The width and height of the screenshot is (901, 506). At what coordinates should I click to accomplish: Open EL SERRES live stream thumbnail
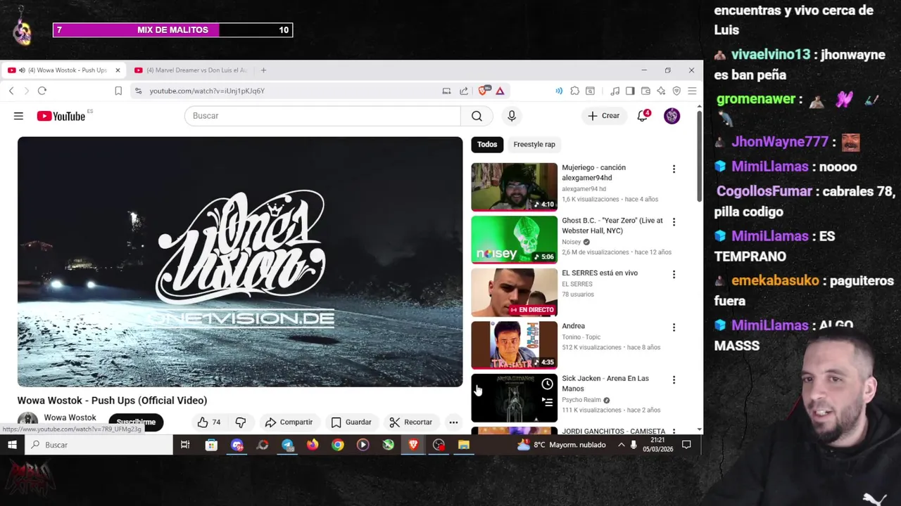(x=514, y=292)
